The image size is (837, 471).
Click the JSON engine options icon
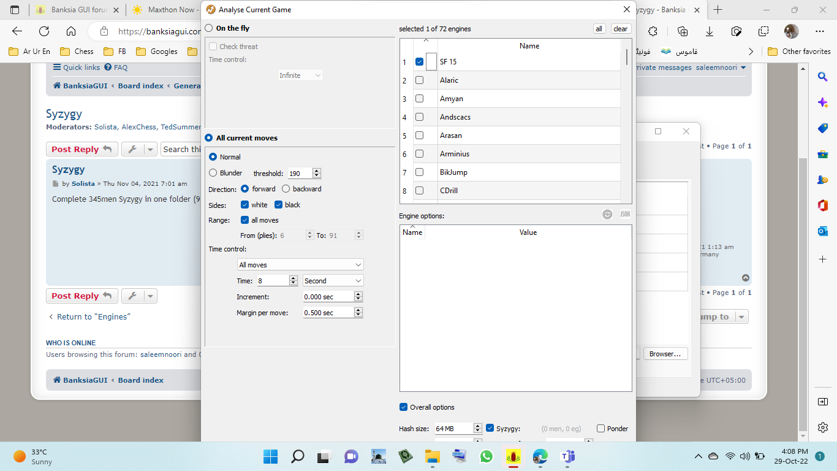click(624, 215)
